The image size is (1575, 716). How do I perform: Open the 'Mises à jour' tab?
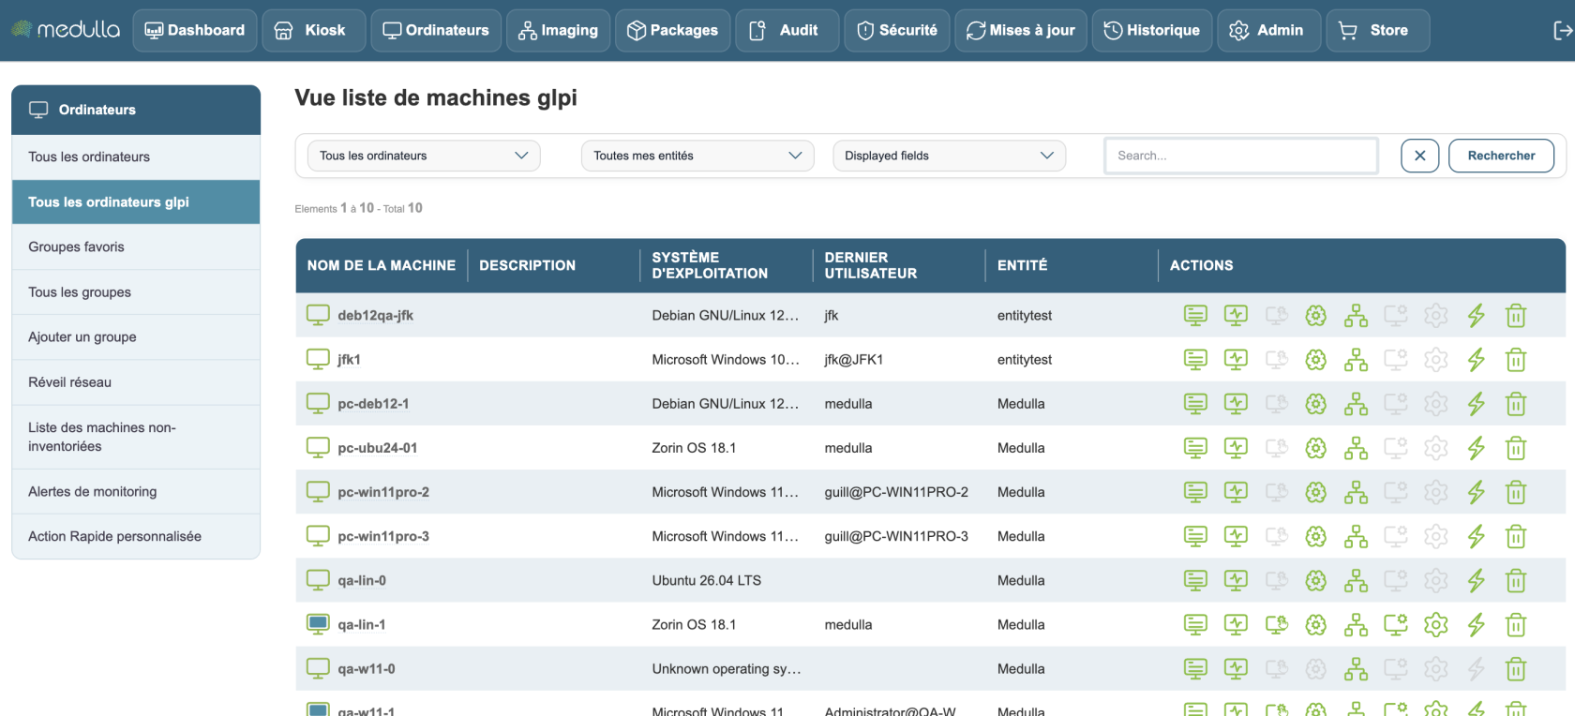[1021, 31]
